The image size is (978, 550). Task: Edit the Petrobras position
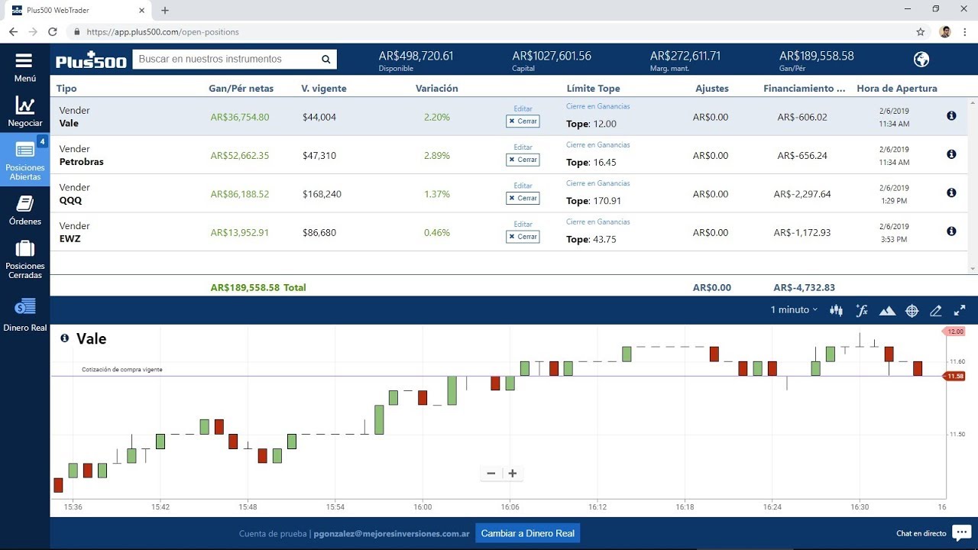tap(523, 147)
